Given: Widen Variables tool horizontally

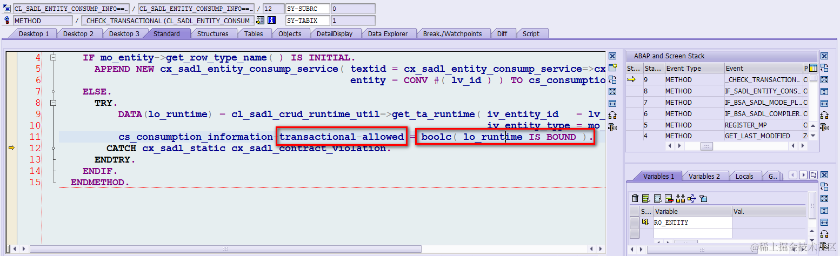Looking at the screenshot, I should click(824, 223).
